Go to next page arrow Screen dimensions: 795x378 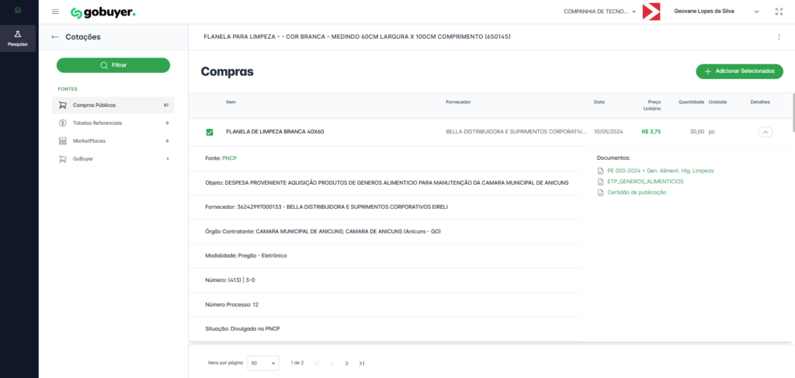346,362
